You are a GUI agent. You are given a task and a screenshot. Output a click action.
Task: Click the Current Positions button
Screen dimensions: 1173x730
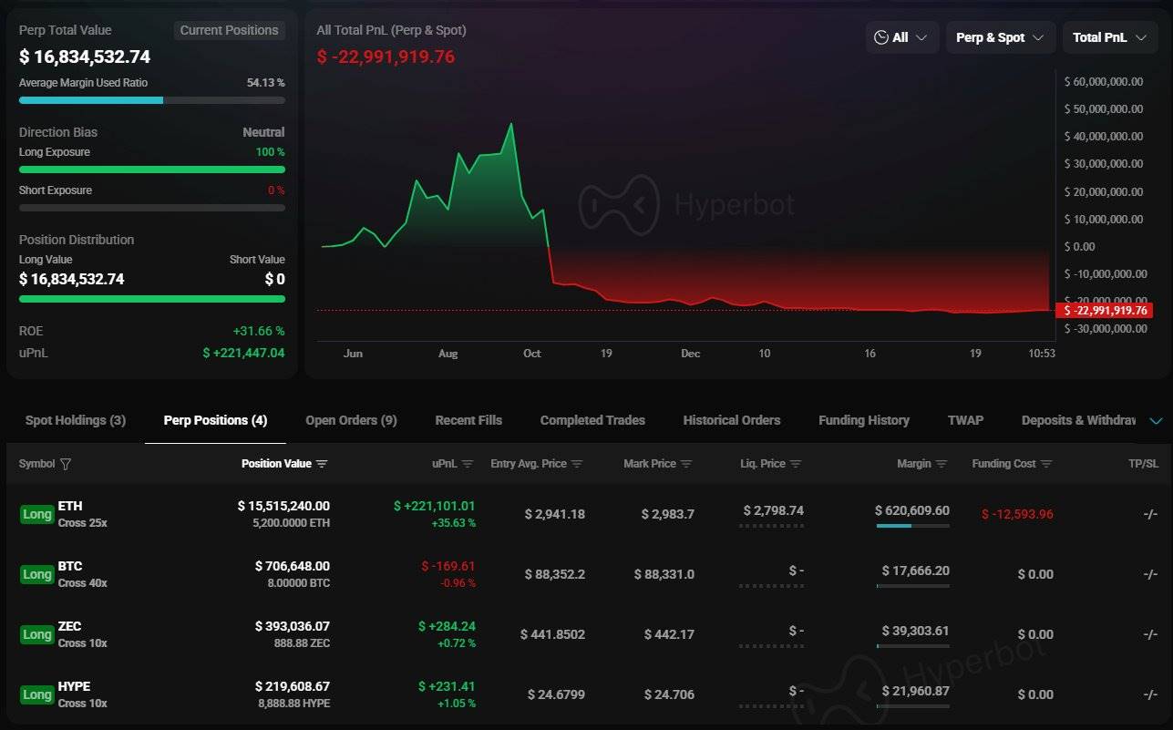pos(229,30)
